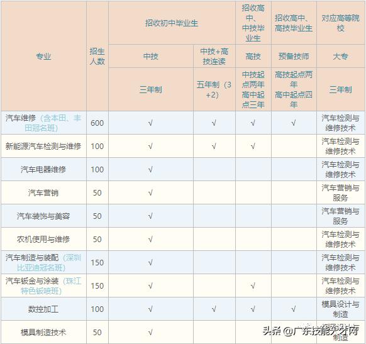Click 50 in the 农机使用与维修 row

click(97, 239)
